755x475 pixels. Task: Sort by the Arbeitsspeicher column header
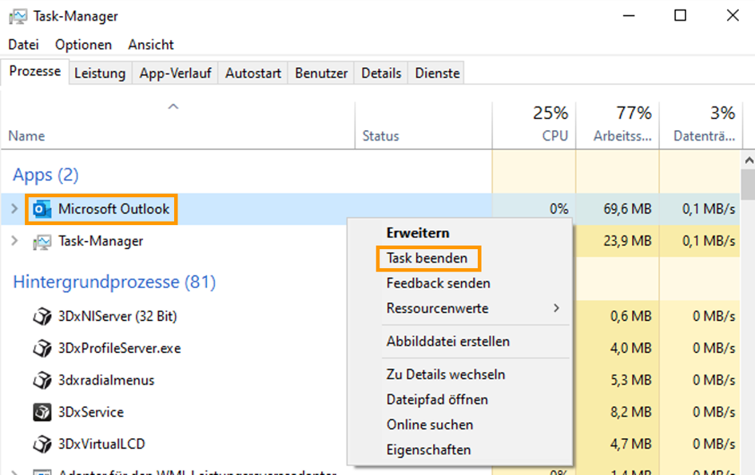coord(618,125)
